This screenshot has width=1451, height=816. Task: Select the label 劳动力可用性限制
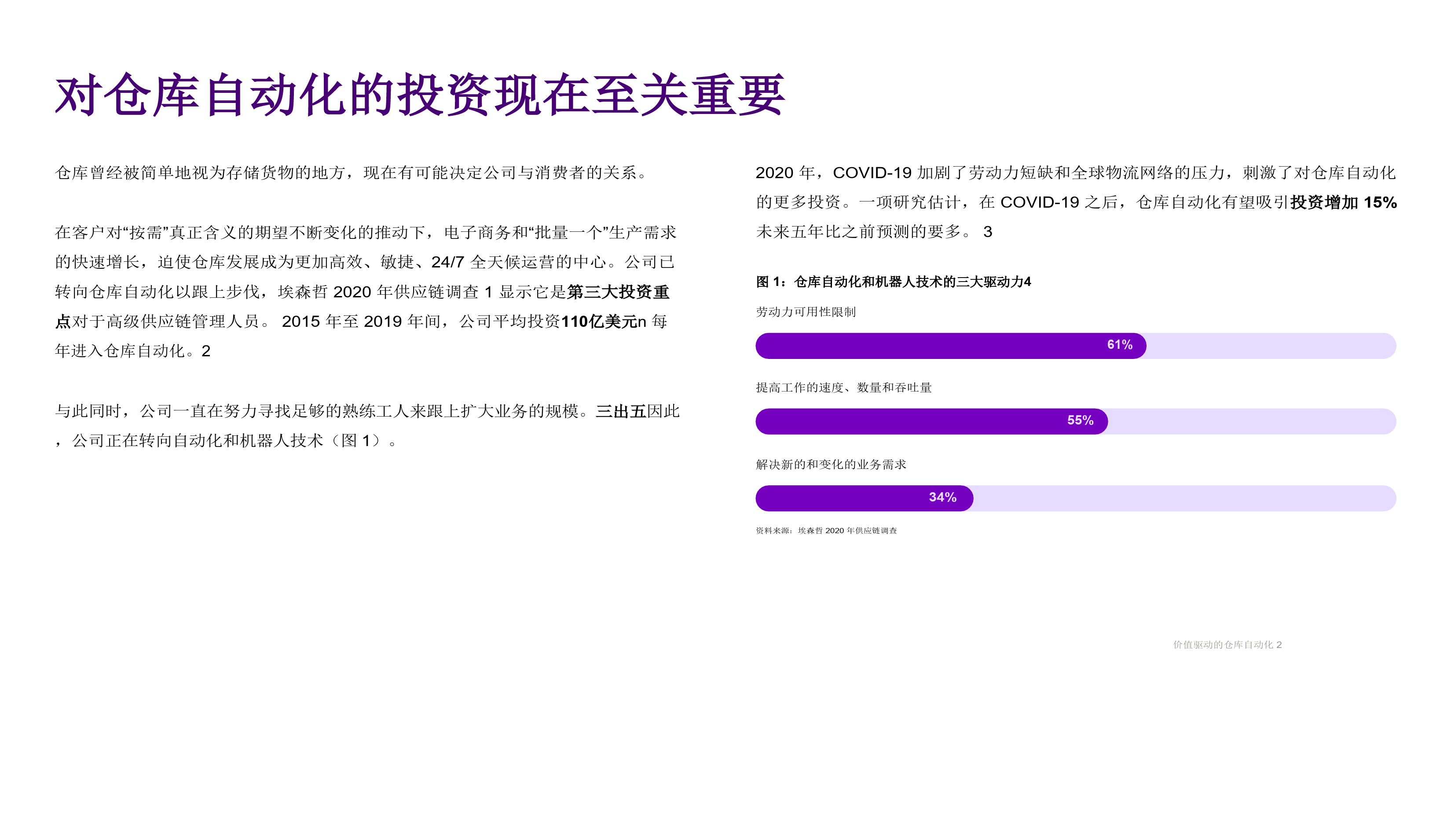click(806, 312)
